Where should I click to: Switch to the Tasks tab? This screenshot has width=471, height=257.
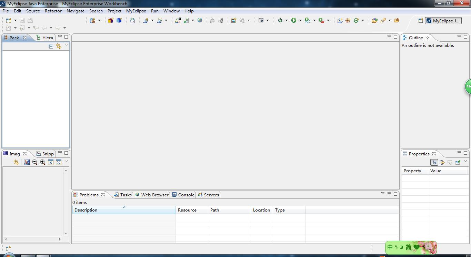pos(123,195)
